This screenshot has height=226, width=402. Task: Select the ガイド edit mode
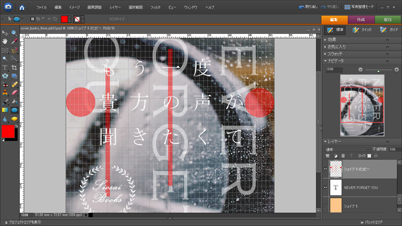click(389, 30)
